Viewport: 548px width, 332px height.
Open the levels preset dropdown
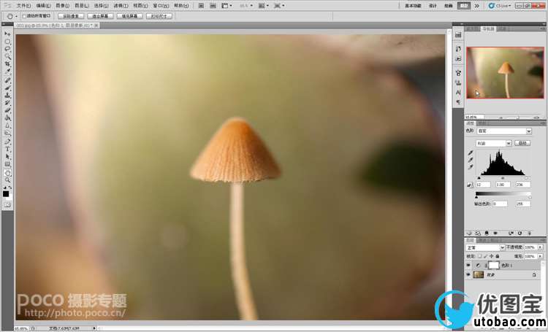pyautogui.click(x=504, y=131)
